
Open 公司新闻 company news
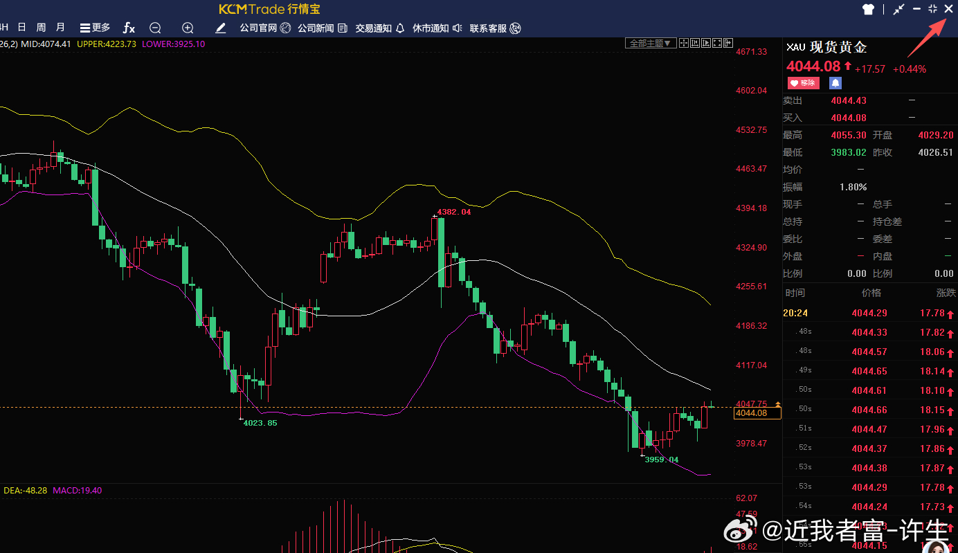pyautogui.click(x=323, y=28)
